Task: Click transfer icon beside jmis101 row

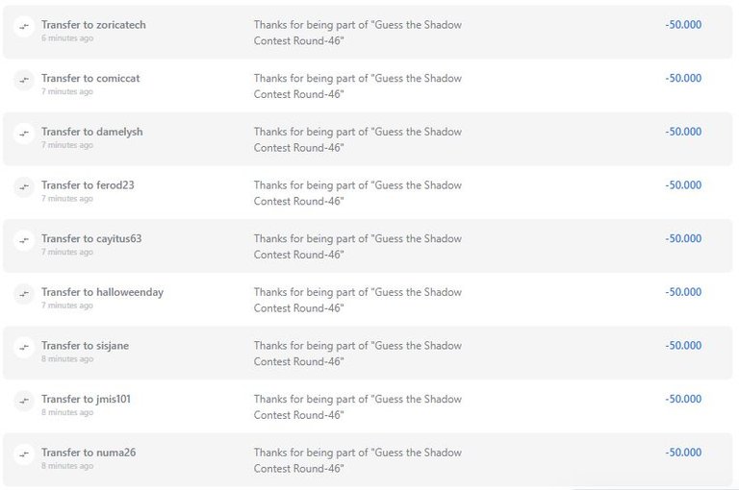Action: click(x=24, y=401)
